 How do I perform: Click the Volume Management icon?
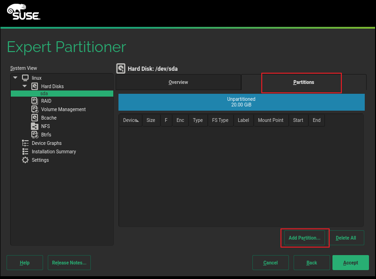[35, 109]
